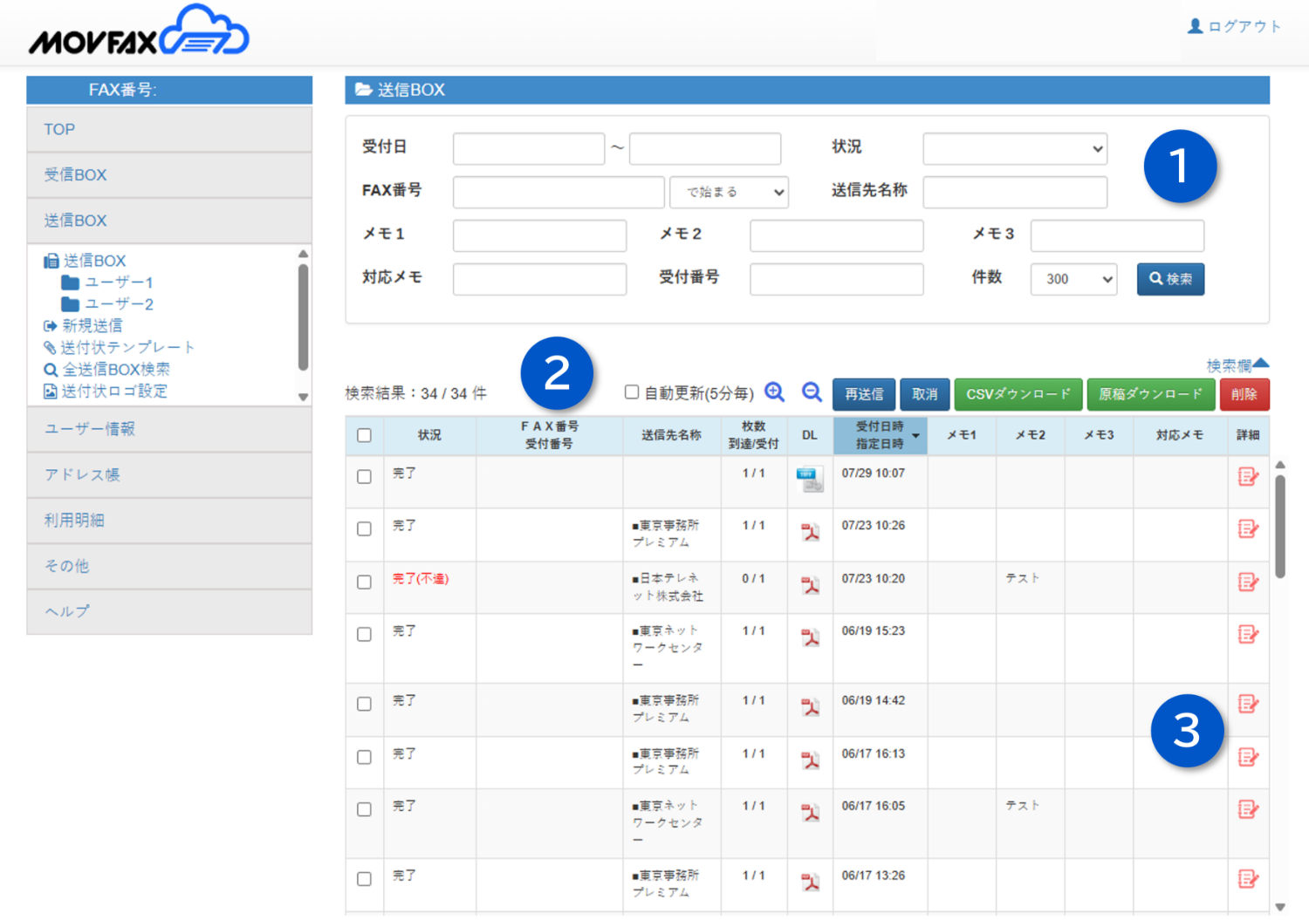The width and height of the screenshot is (1309, 920).
Task: Open アドレス帳 in the sidebar menu
Action: click(169, 474)
